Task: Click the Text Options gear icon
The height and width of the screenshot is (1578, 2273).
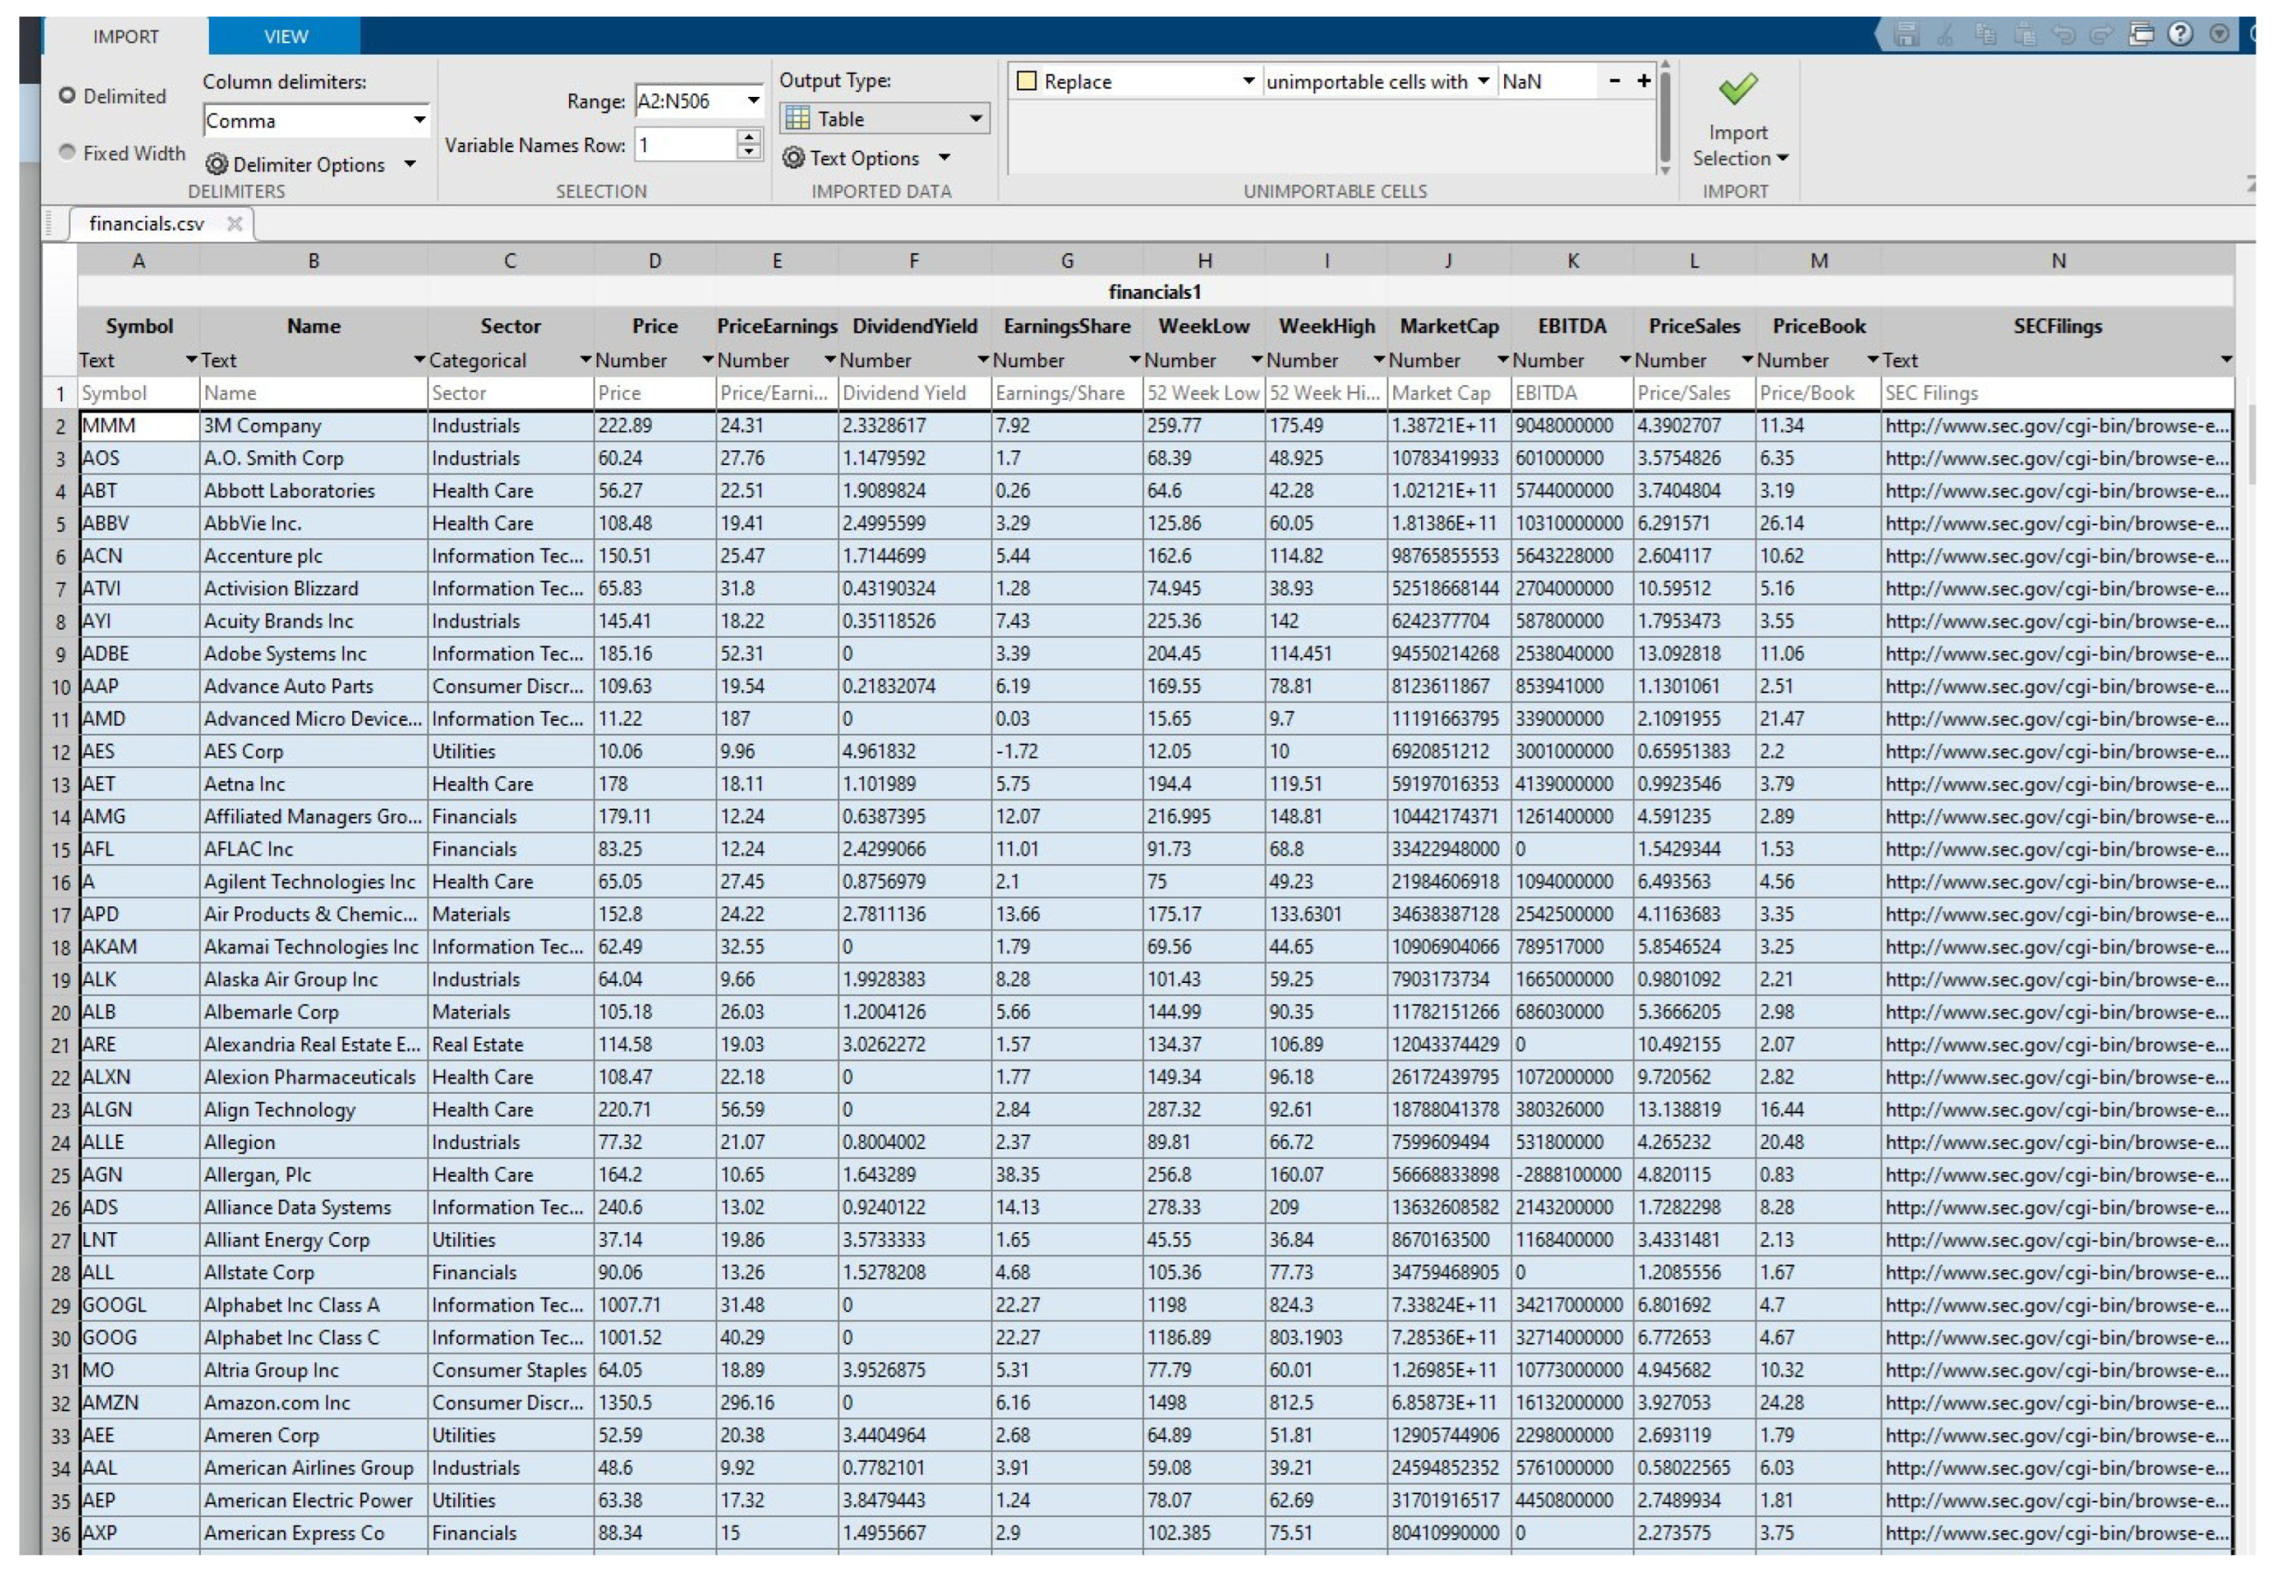Action: click(x=794, y=158)
